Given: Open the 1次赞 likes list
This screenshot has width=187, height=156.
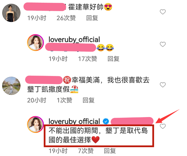Looking at the screenshot, I should [x=64, y=100].
